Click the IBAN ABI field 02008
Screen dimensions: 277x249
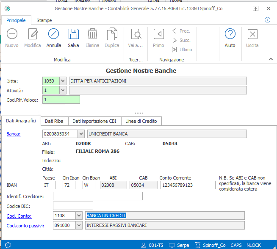tap(114, 185)
